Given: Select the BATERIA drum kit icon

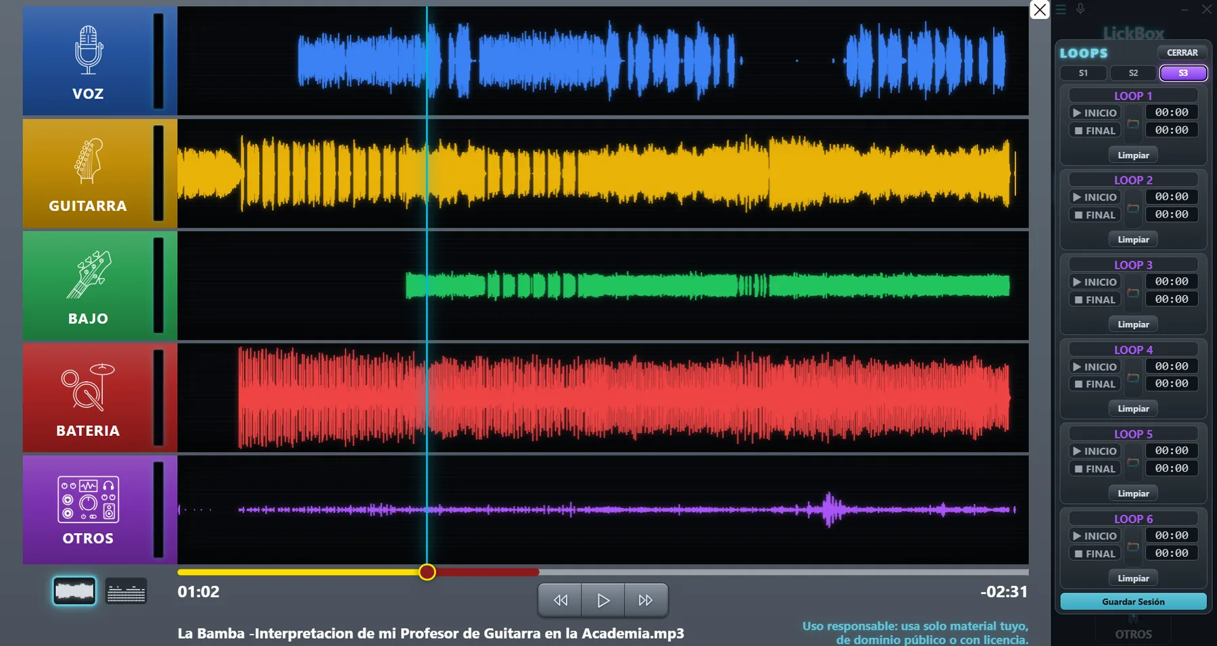Looking at the screenshot, I should [x=89, y=387].
